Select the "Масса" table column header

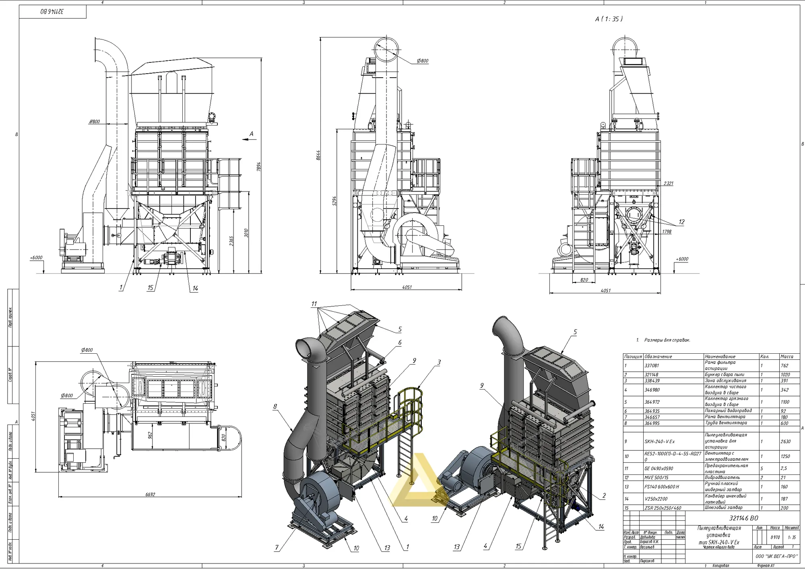pos(786,357)
